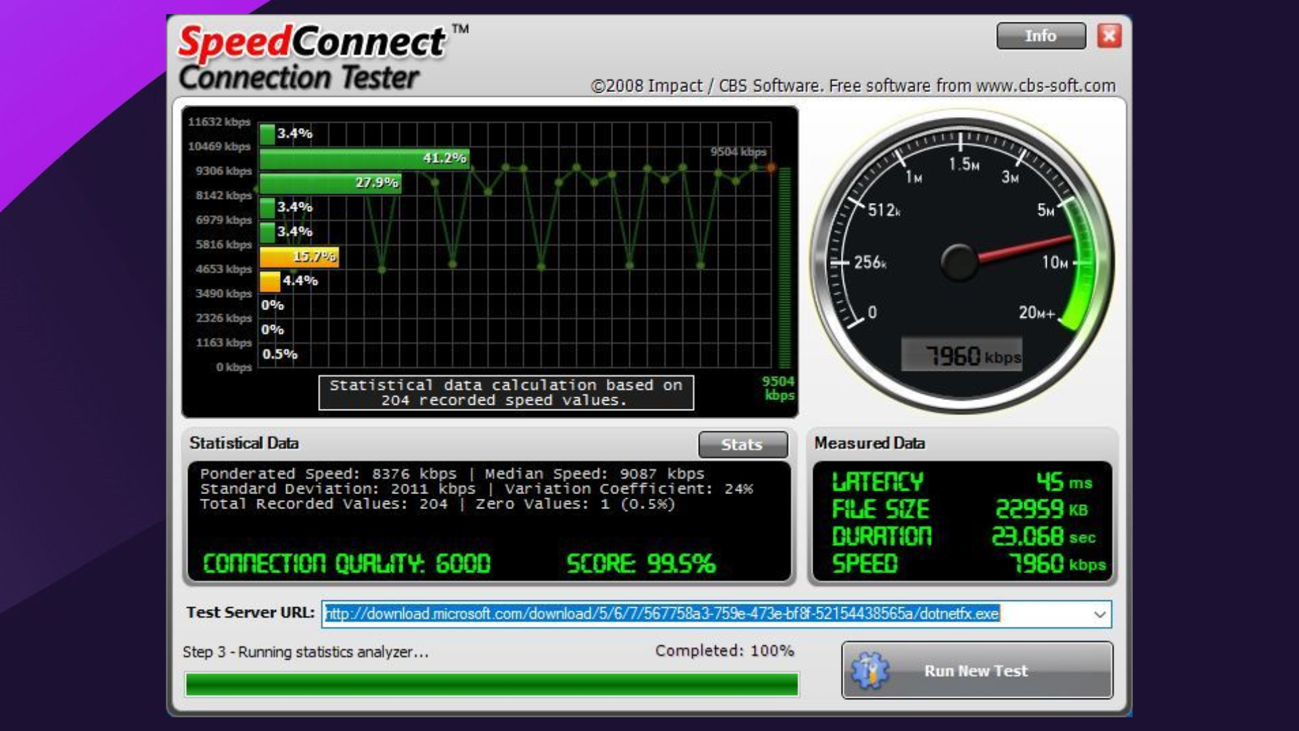1299x731 pixels.
Task: Click the 'Score: 99.5%' text
Action: coord(641,563)
